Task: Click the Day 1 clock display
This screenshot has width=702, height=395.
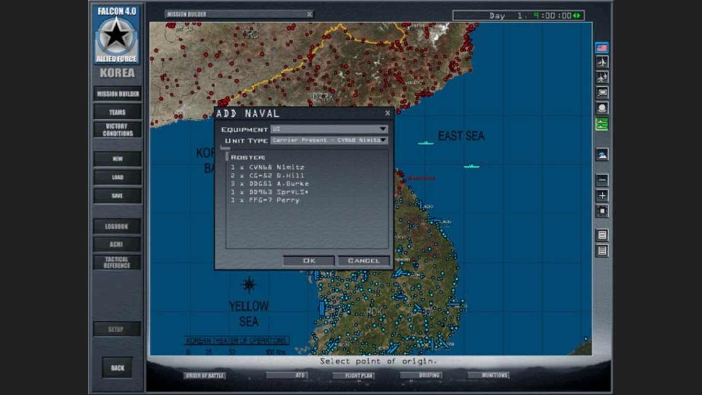Action: [518, 16]
